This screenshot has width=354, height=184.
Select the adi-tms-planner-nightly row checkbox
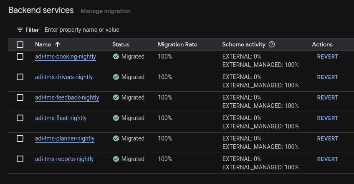(20, 138)
